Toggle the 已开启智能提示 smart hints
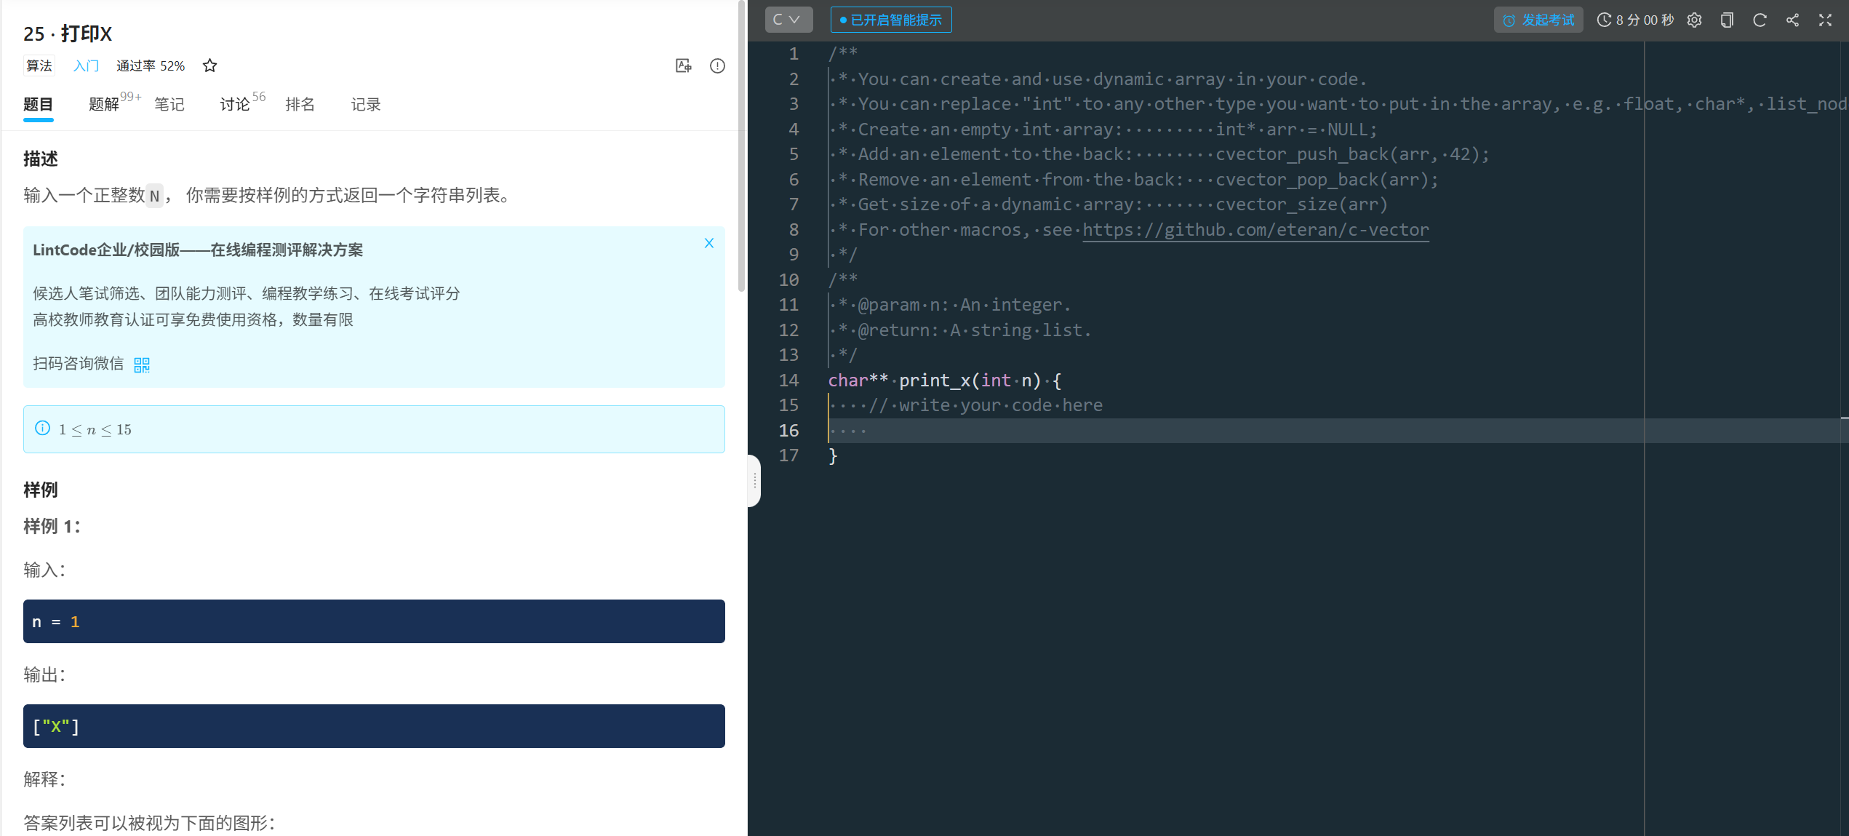The width and height of the screenshot is (1849, 836). pyautogui.click(x=891, y=20)
